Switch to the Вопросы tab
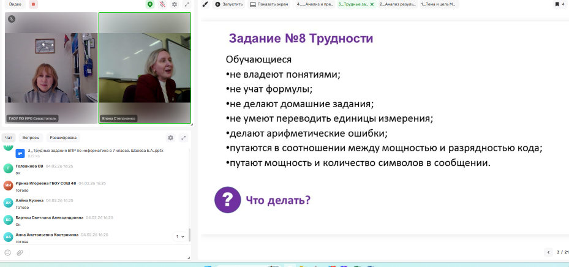The width and height of the screenshot is (569, 267). pos(31,138)
